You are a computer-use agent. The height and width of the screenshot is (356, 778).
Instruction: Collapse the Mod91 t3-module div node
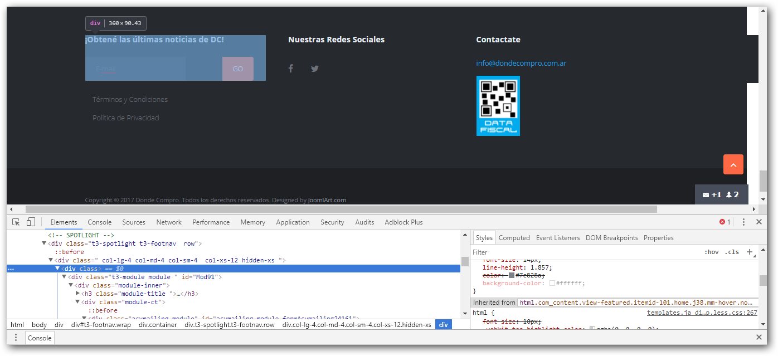pos(64,277)
